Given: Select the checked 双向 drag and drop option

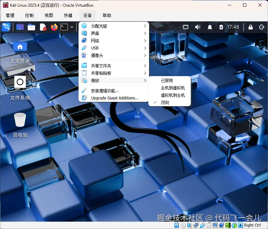Looking at the screenshot, I should (169, 102).
